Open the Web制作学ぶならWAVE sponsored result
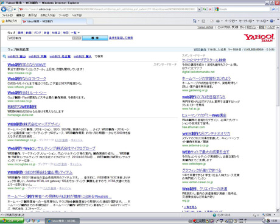The height and width of the screenshot is (224, 280). 27,65
